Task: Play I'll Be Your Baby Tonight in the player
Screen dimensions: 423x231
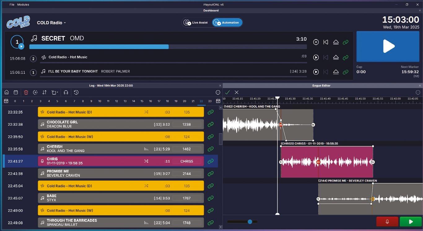Action: coord(316,72)
